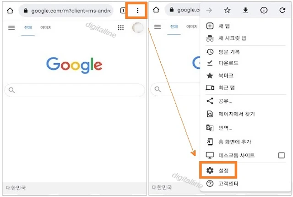Select 전체 tab on right Google page
293x197 pixels.
pyautogui.click(x=174, y=27)
